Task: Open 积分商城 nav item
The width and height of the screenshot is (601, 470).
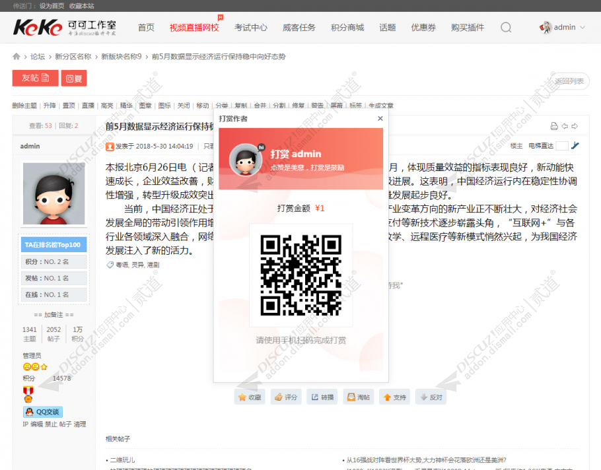Action: 347,28
